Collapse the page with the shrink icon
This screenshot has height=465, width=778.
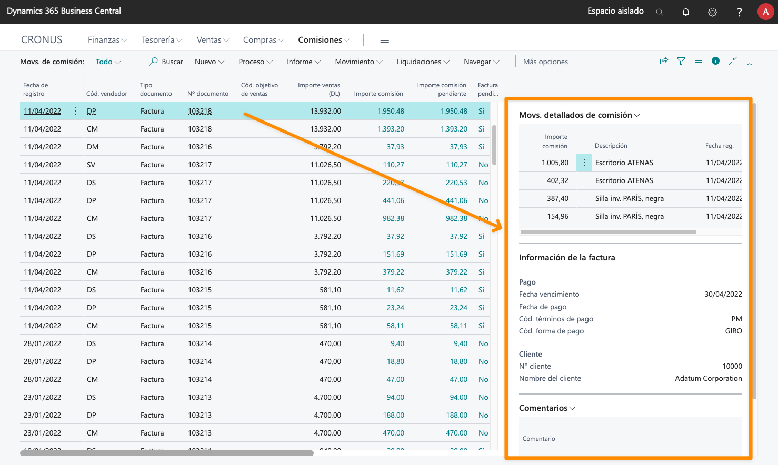pyautogui.click(x=733, y=61)
